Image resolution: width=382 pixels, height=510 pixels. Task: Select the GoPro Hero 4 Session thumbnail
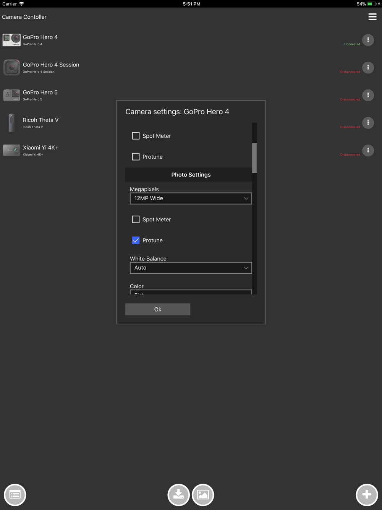(11, 67)
